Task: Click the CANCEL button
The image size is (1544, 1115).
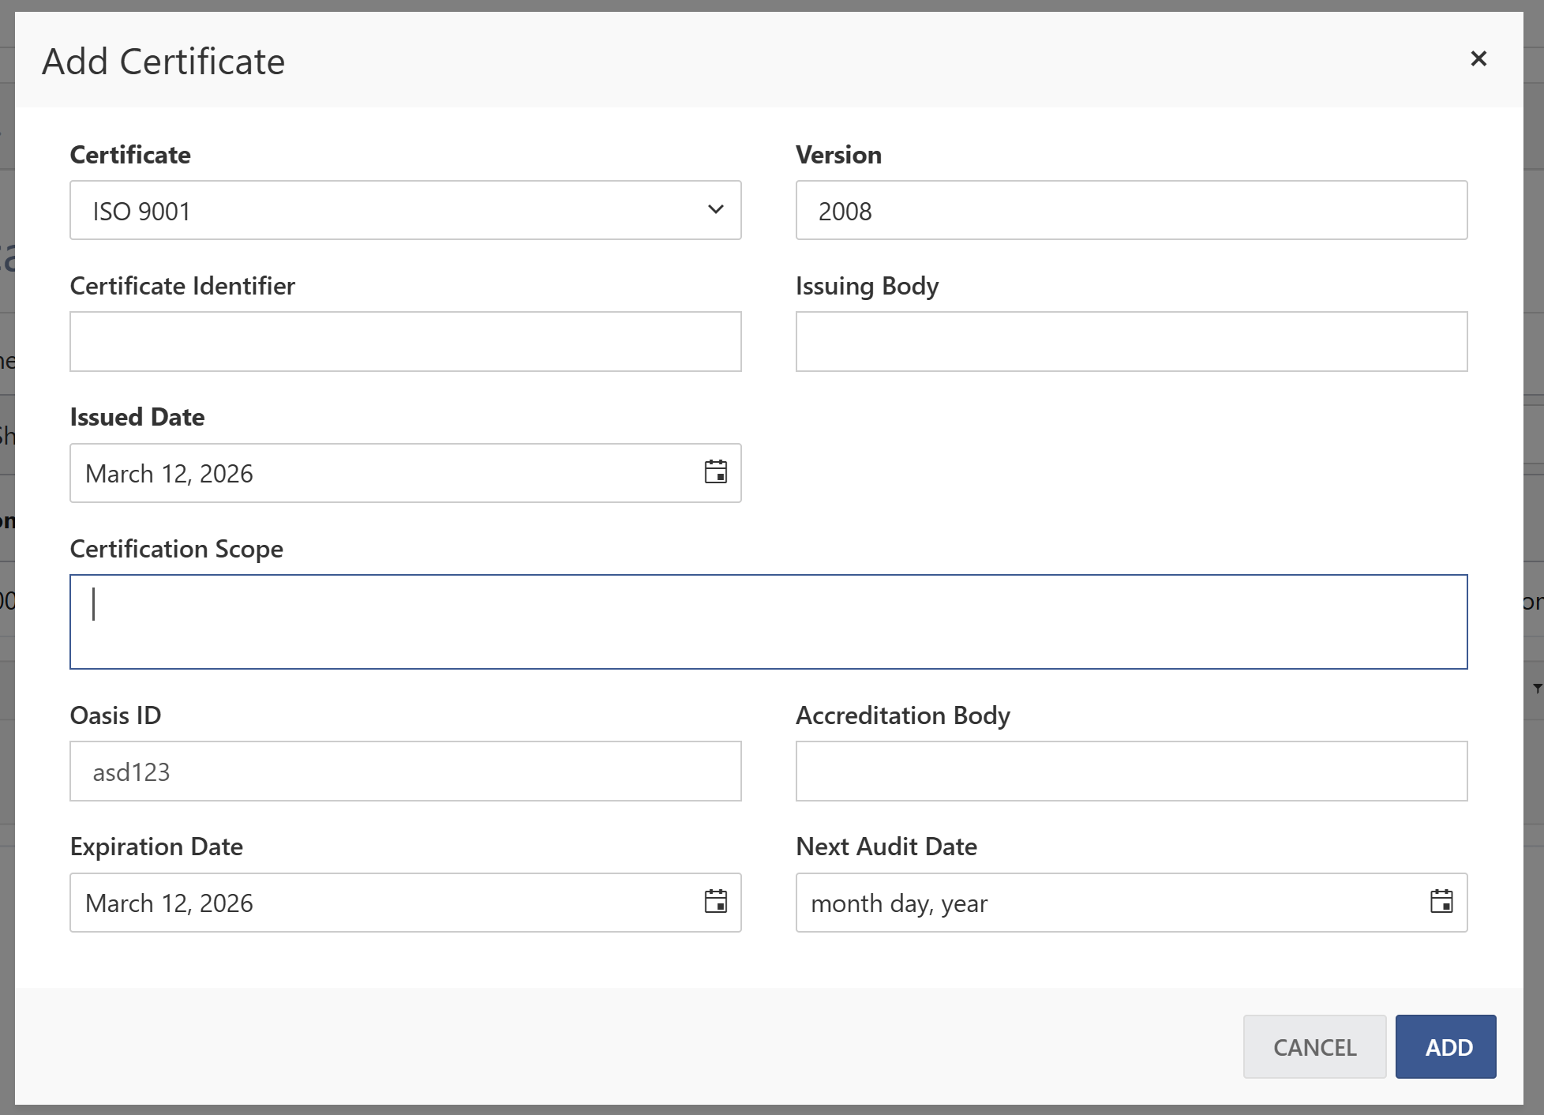Action: [1315, 1047]
